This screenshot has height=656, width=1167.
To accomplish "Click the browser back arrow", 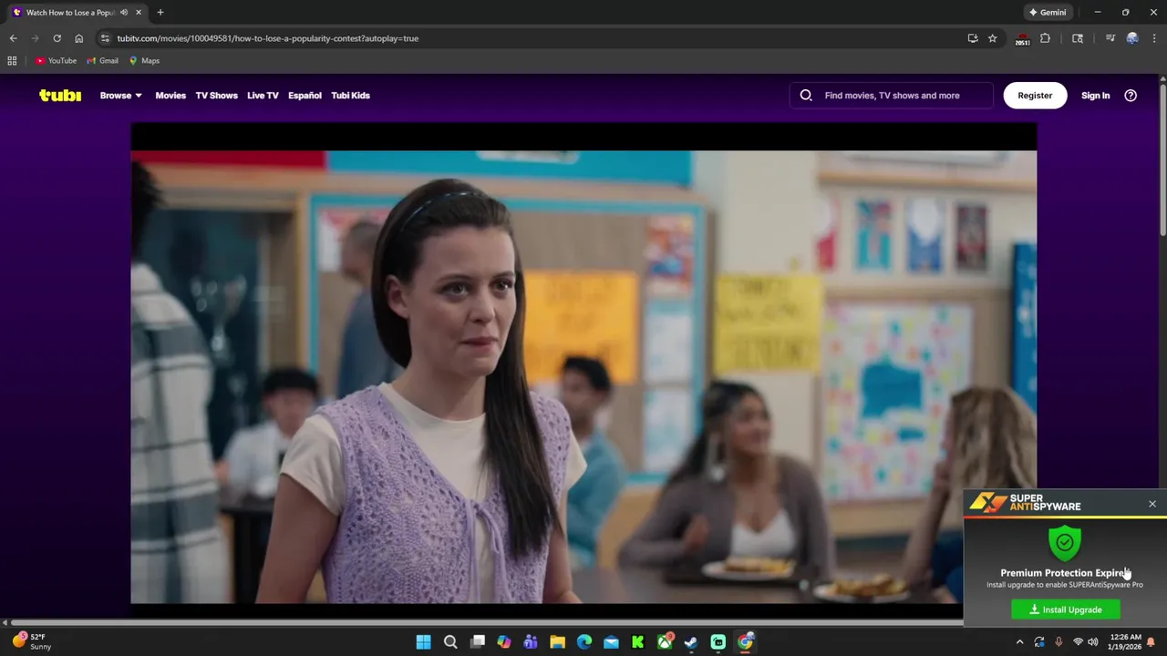I will point(13,38).
